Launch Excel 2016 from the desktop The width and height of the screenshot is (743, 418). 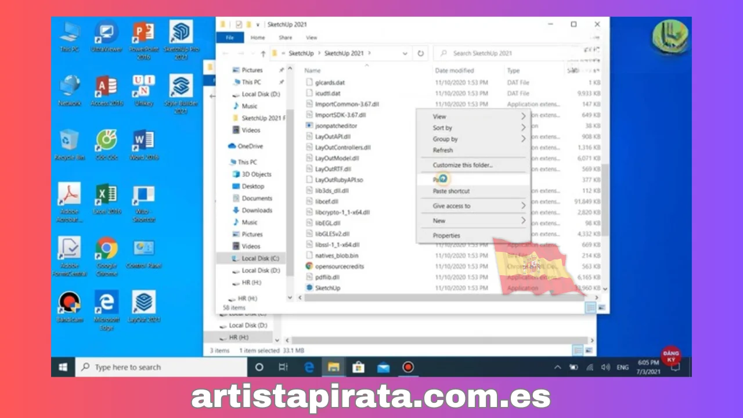pyautogui.click(x=106, y=199)
